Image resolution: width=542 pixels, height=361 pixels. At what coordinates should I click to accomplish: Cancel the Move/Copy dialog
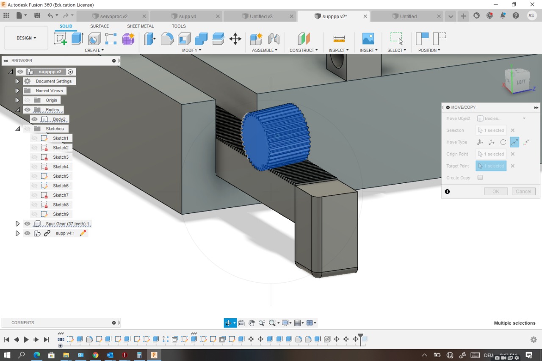pos(524,192)
